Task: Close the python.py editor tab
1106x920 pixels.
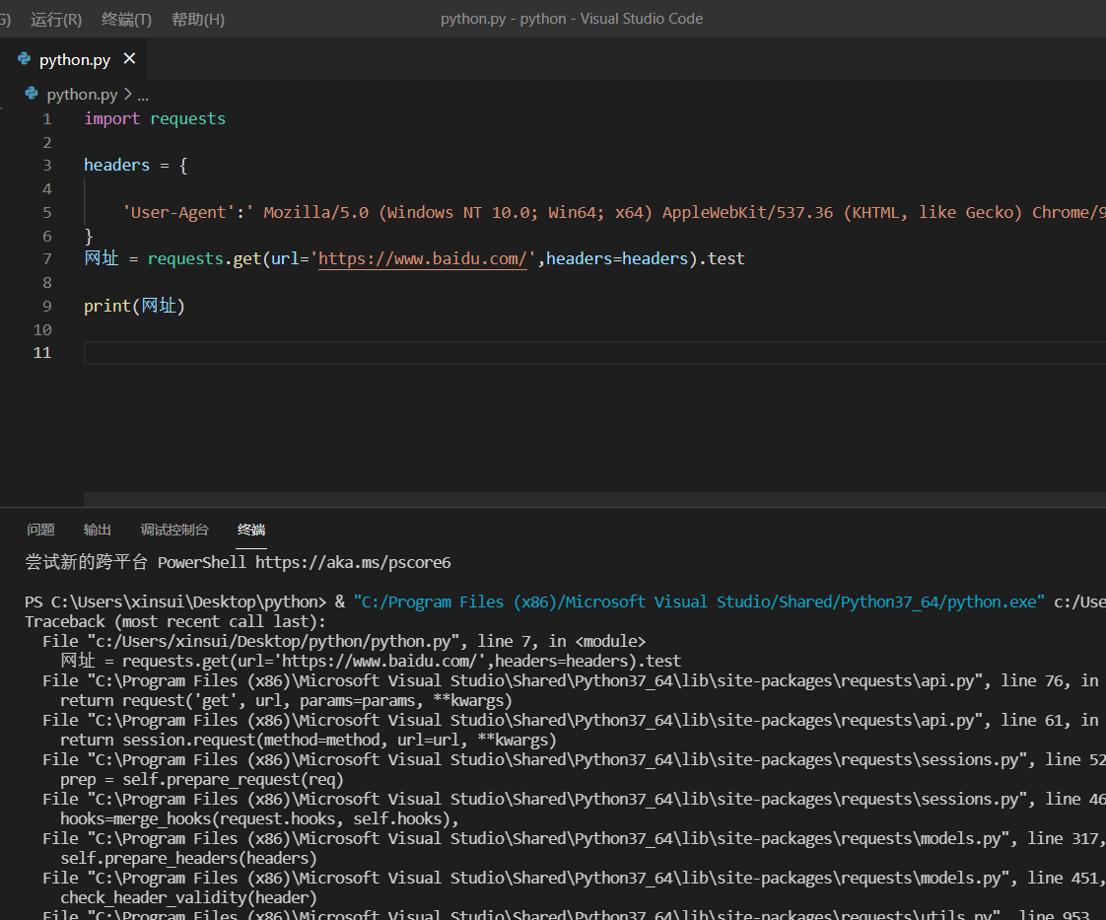Action: click(x=129, y=59)
